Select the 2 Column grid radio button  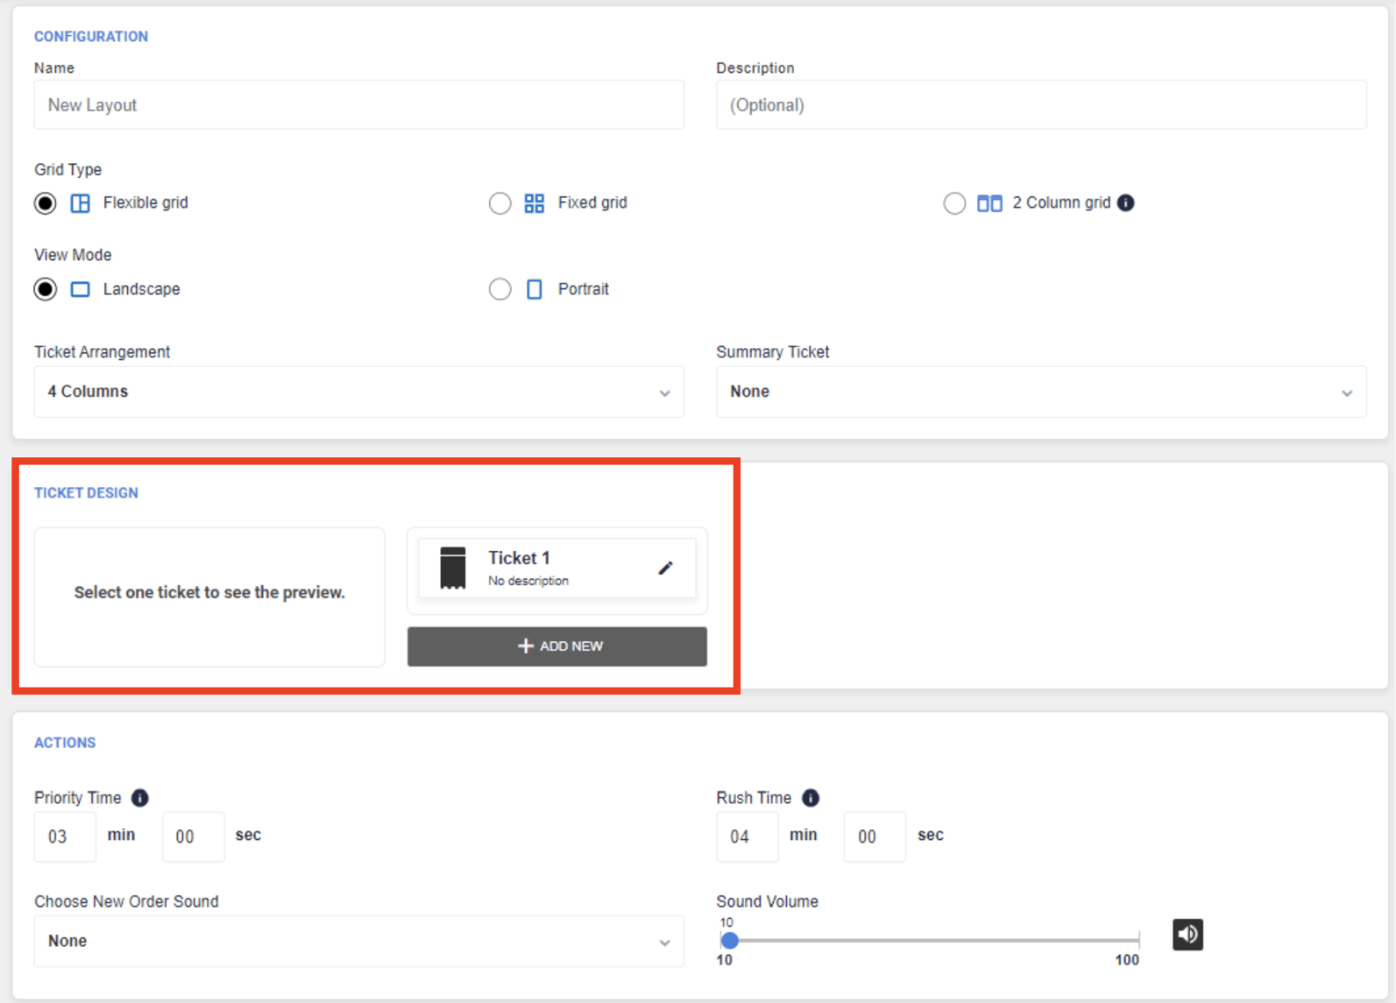click(x=954, y=203)
